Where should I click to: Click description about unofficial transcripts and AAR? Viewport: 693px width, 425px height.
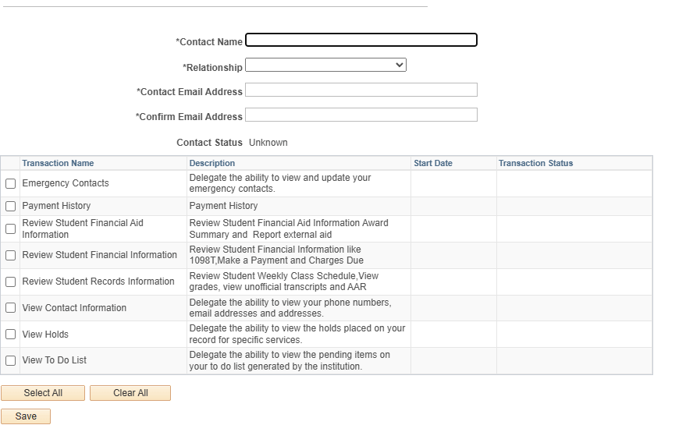pos(284,282)
